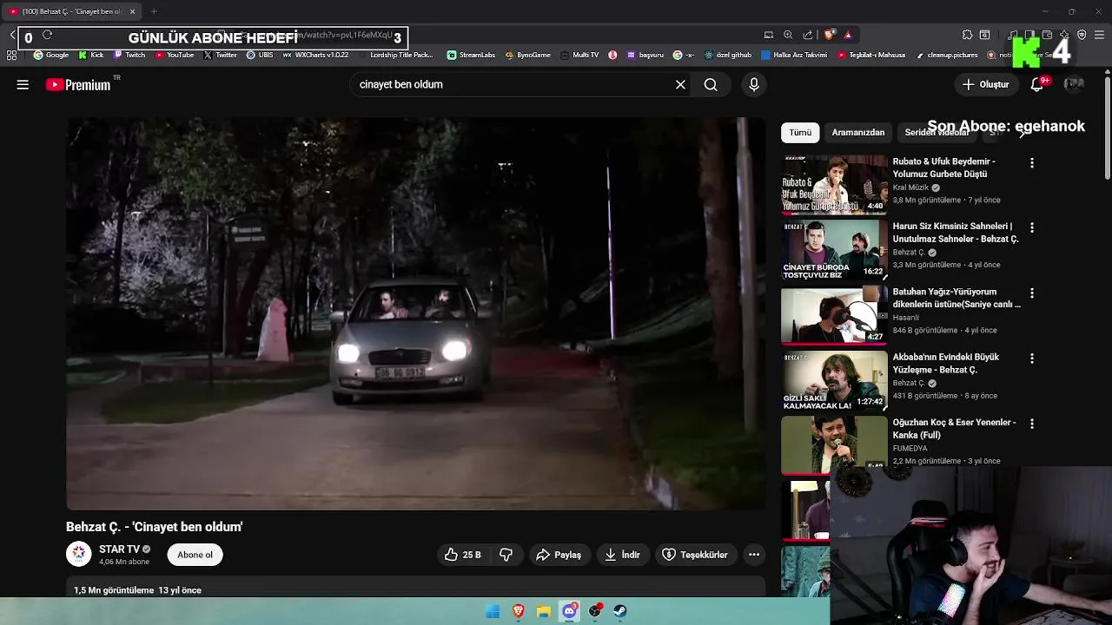Open STAR TV channel name link
The image size is (1112, 625).
(x=120, y=549)
